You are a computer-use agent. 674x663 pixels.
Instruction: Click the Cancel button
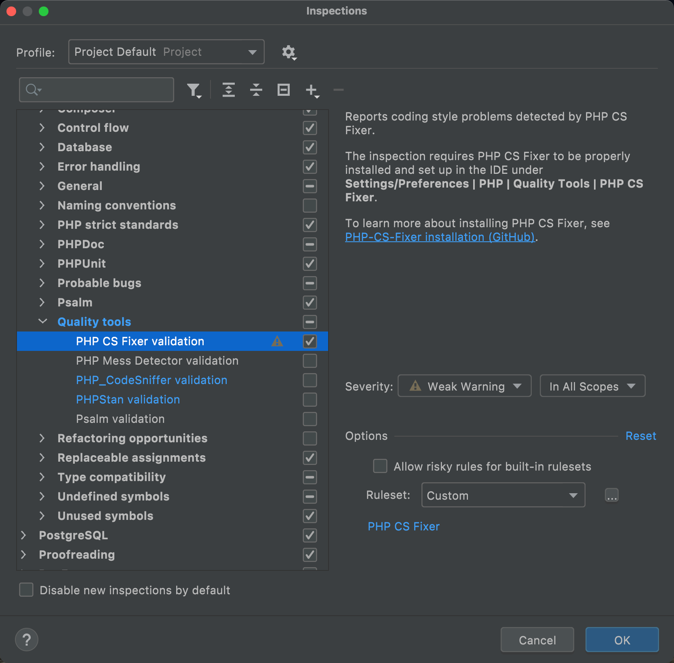point(537,640)
